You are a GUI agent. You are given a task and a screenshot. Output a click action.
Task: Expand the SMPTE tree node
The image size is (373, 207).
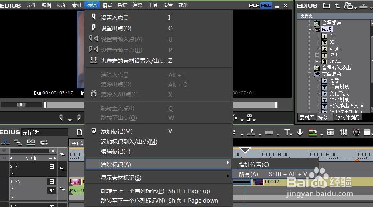coord(317,61)
